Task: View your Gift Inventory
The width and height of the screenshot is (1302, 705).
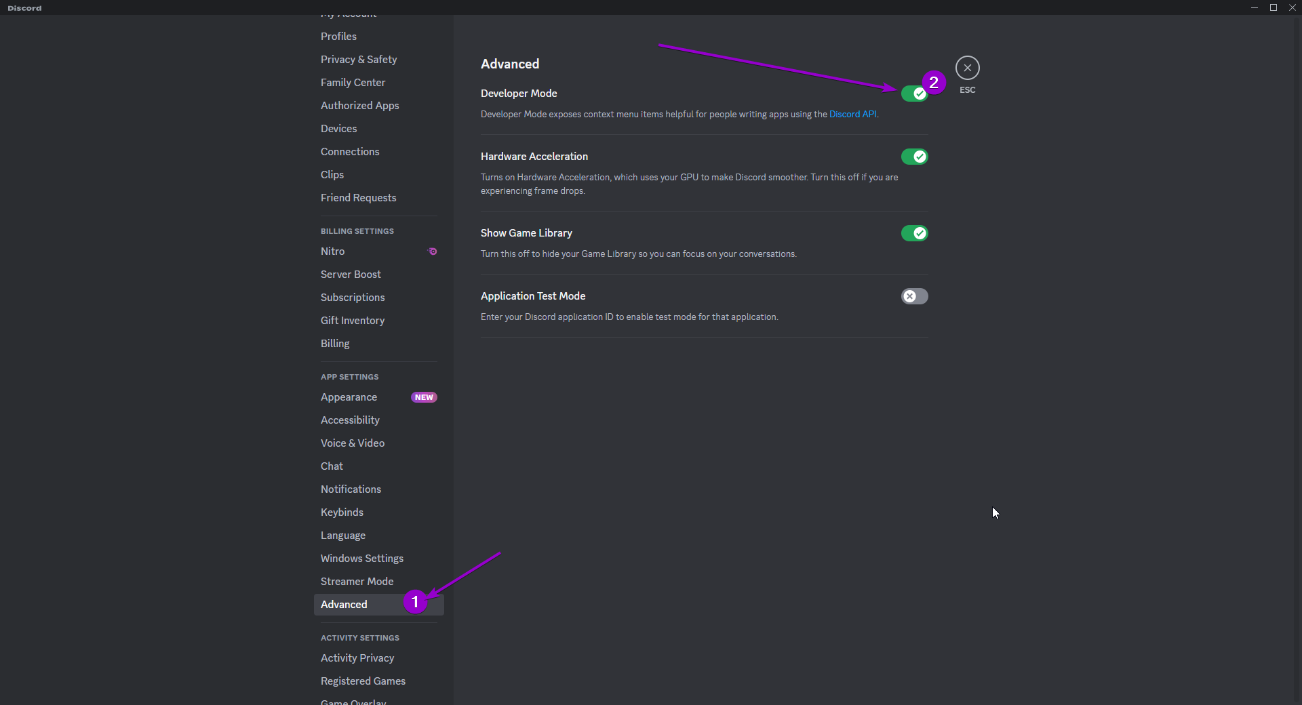Action: click(x=353, y=320)
